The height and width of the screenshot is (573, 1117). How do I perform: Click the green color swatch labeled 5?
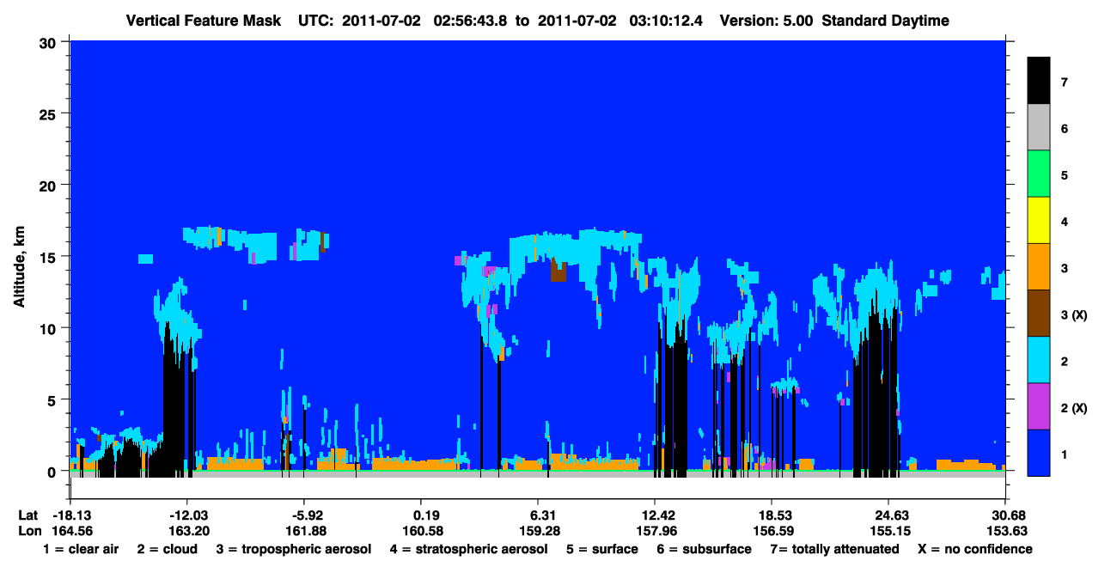1039,174
